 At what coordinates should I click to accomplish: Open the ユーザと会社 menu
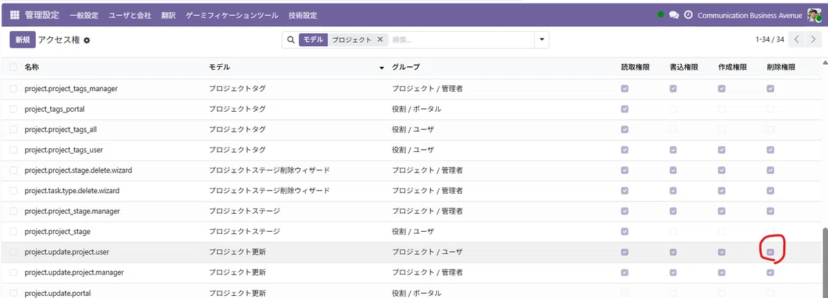click(x=130, y=14)
